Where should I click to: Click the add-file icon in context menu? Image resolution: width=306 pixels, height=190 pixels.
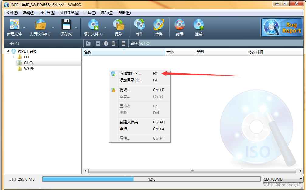113,74
